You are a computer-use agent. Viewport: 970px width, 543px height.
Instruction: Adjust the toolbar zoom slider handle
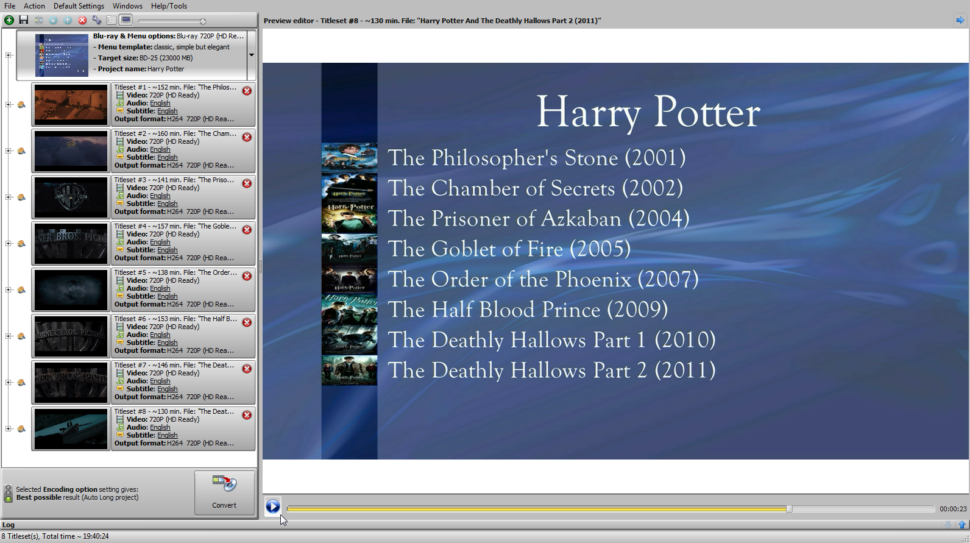(x=203, y=21)
